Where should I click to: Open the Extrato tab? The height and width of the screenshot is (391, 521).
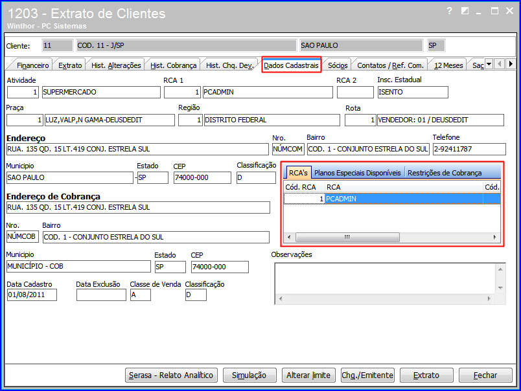click(70, 65)
